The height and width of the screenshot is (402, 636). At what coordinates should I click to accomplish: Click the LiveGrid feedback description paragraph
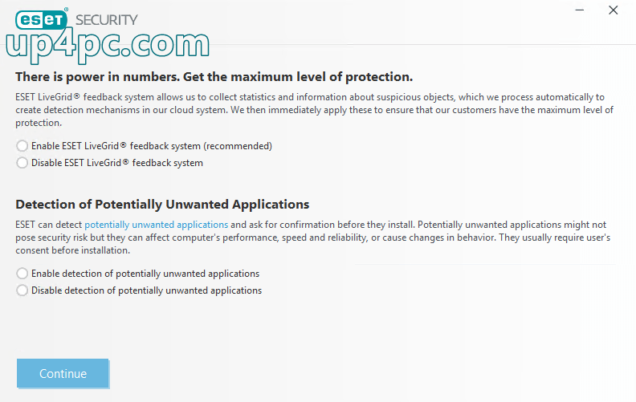[314, 110]
